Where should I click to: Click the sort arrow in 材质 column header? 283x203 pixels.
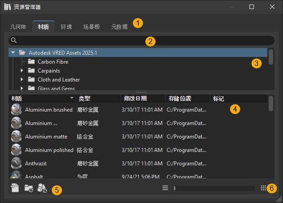pos(72,98)
